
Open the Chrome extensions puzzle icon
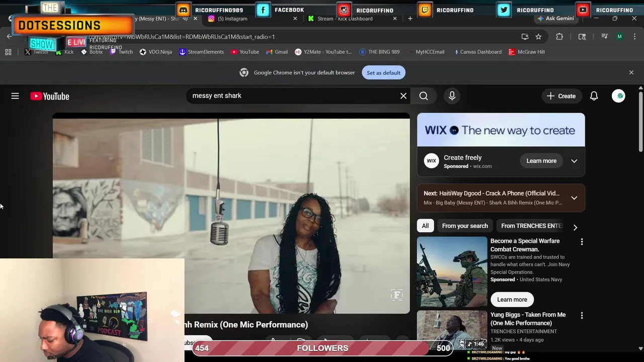[x=559, y=37]
